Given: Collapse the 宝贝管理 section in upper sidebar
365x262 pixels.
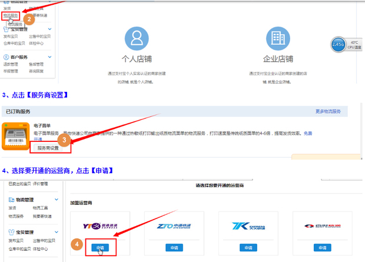Looking at the screenshot, I should click(x=49, y=29).
